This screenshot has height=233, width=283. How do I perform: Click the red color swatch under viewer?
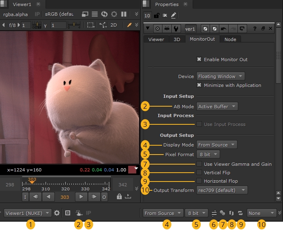click(x=132, y=170)
